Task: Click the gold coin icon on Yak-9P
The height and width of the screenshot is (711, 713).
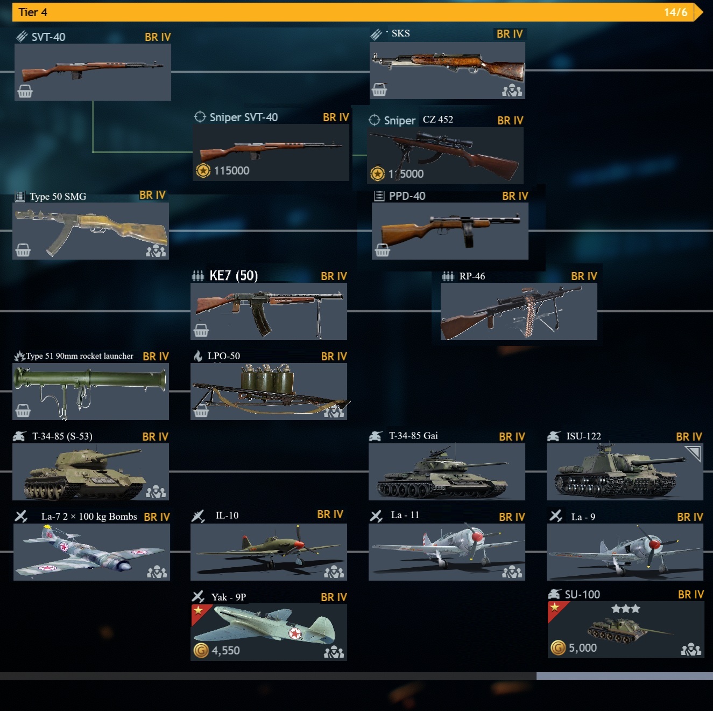Action: click(201, 651)
